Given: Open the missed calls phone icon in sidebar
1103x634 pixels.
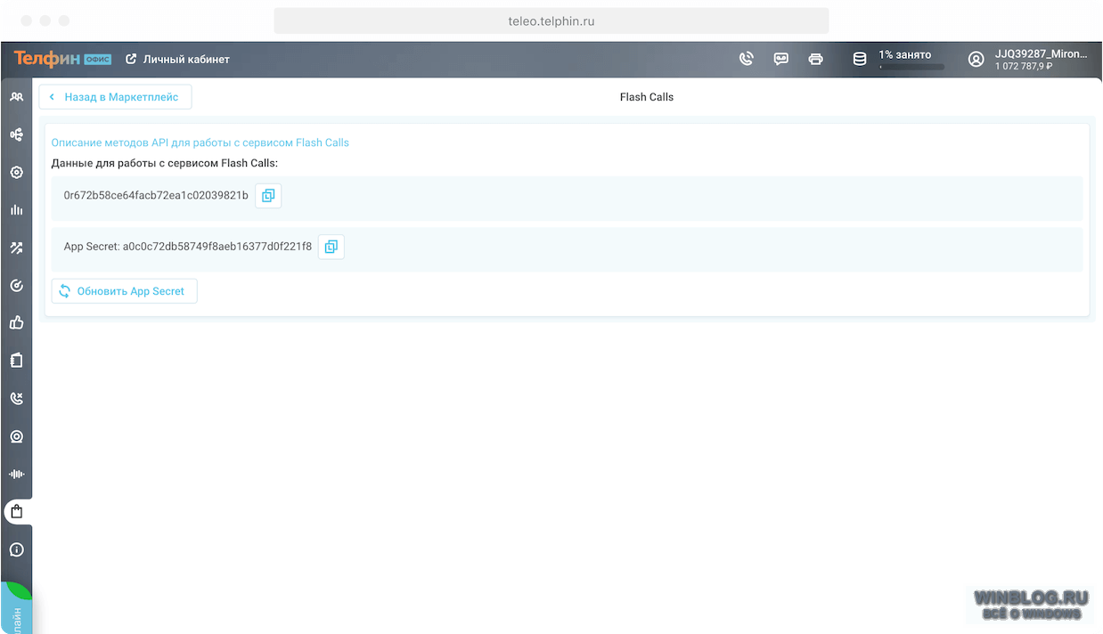Looking at the screenshot, I should (x=16, y=399).
